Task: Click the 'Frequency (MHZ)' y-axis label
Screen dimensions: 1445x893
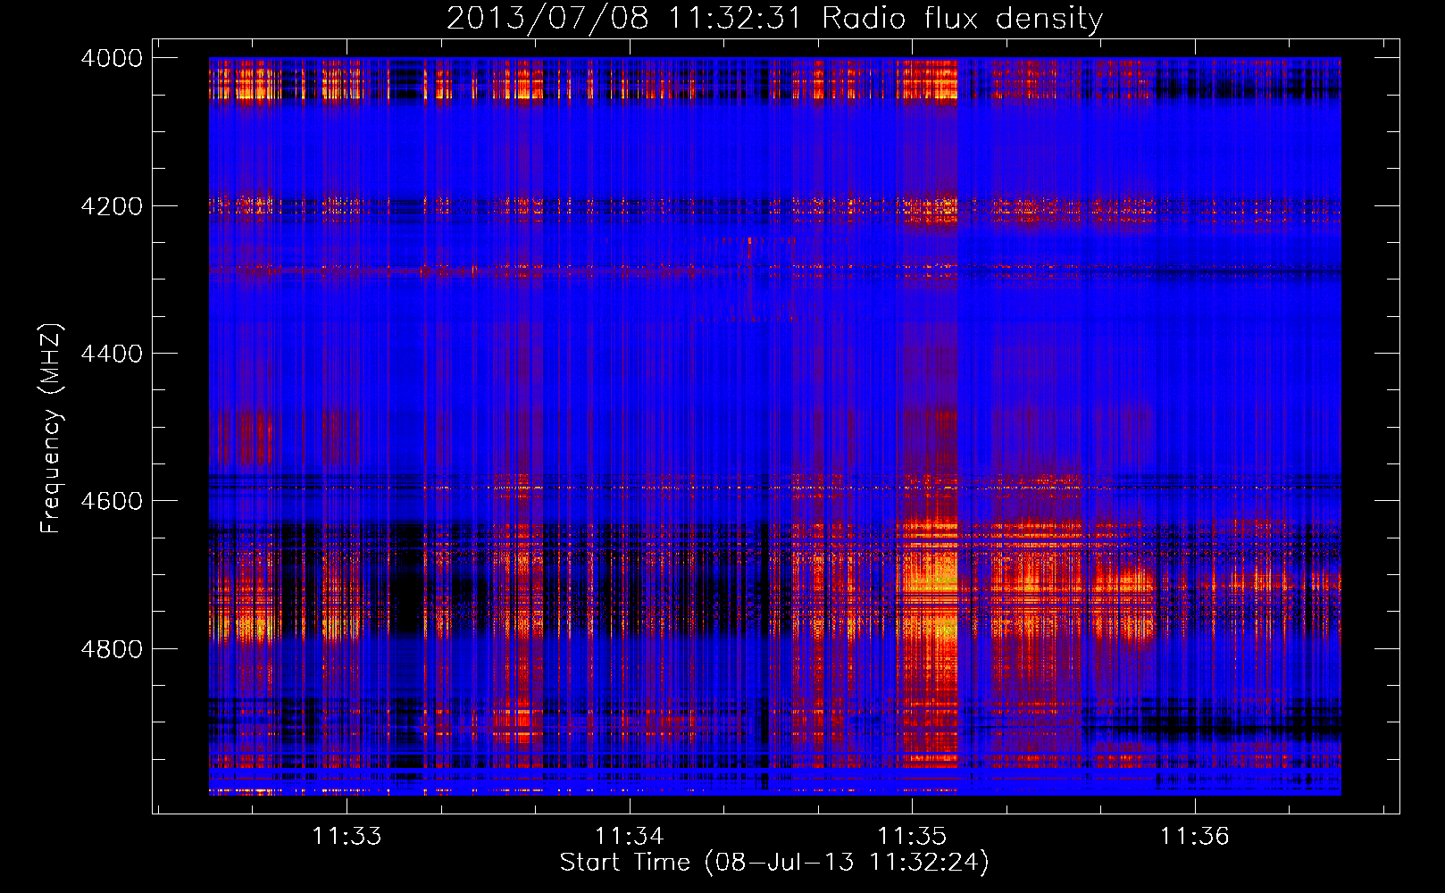Action: point(51,429)
